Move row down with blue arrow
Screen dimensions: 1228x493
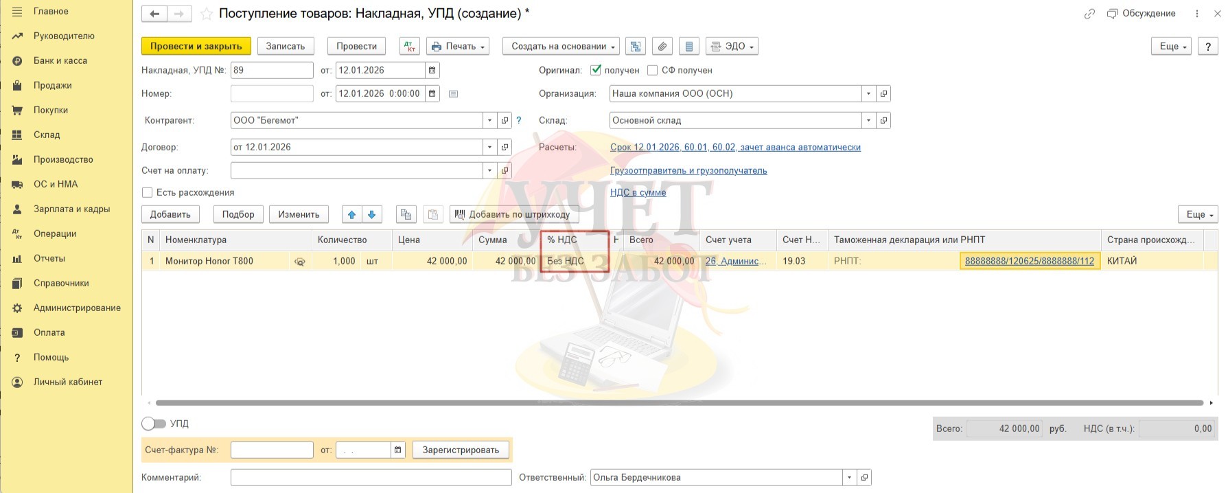pyautogui.click(x=372, y=215)
